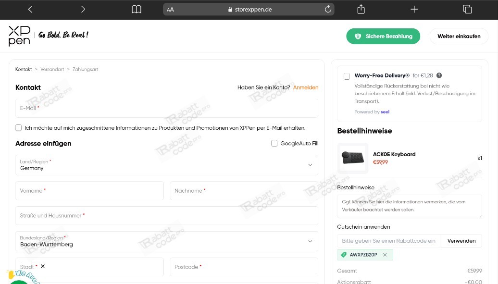Screen dimensions: 498x284
Task: Click the XPPen logo
Action: pos(19,36)
